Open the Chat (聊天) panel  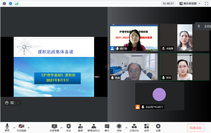[107, 127]
